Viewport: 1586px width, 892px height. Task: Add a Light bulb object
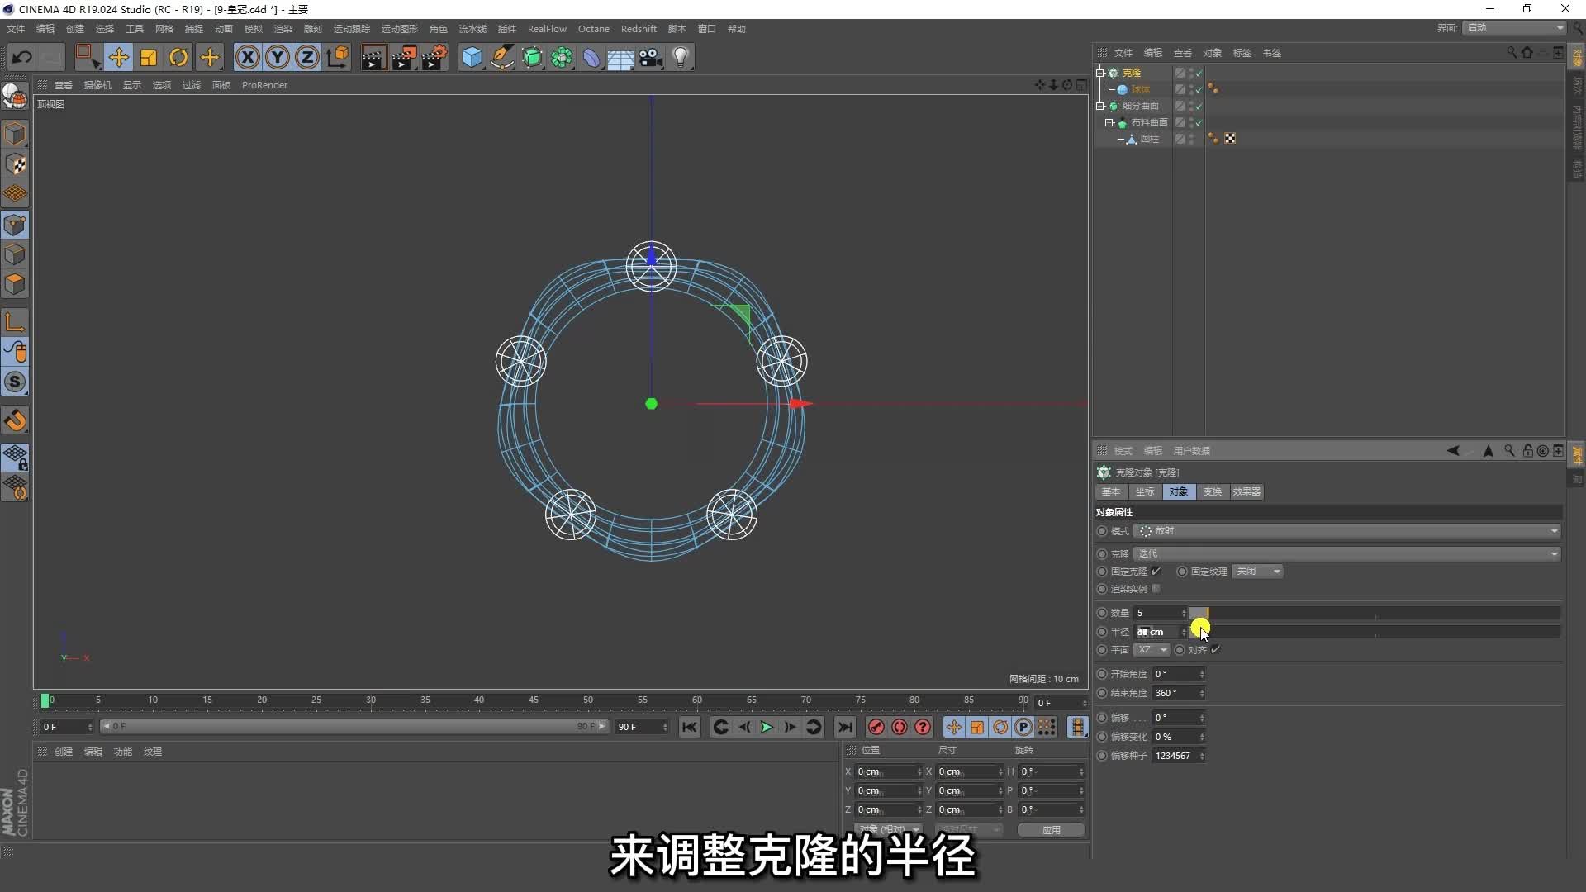(680, 57)
